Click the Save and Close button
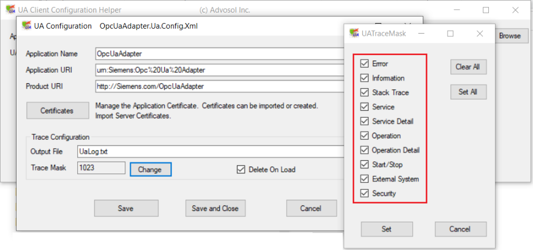This screenshot has width=533, height=250. pyautogui.click(x=215, y=208)
